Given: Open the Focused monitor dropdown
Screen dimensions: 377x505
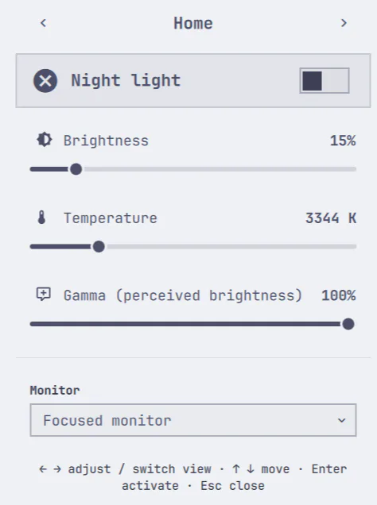Looking at the screenshot, I should tap(193, 420).
